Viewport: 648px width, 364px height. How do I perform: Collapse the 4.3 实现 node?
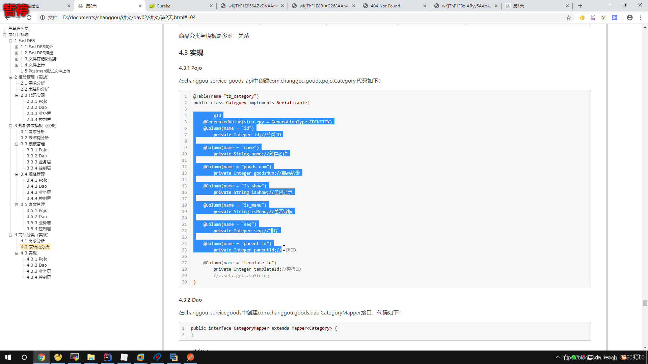pyautogui.click(x=17, y=253)
